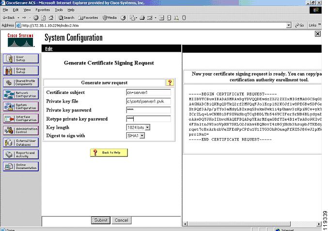This screenshot has width=328, height=231.
Task: Click the horizontal scrollbar left arrow
Action: tap(185, 224)
